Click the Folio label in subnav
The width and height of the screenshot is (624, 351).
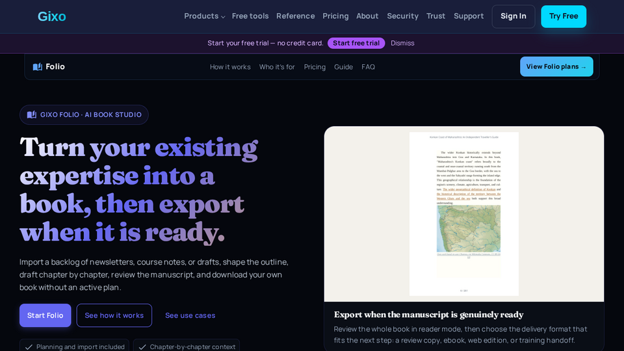click(55, 67)
